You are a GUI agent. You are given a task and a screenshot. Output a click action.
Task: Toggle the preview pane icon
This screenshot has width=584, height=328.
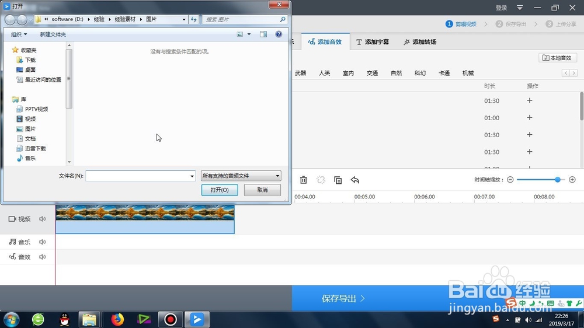coord(263,34)
